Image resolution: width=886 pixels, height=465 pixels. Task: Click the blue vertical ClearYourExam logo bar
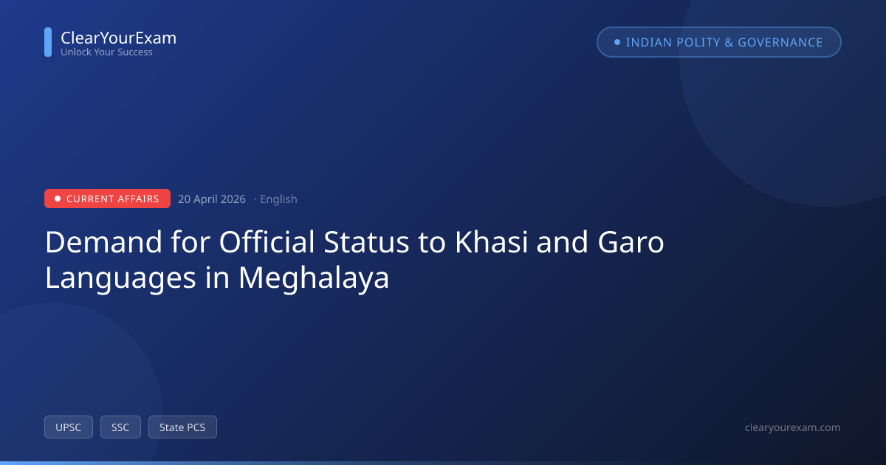(48, 42)
